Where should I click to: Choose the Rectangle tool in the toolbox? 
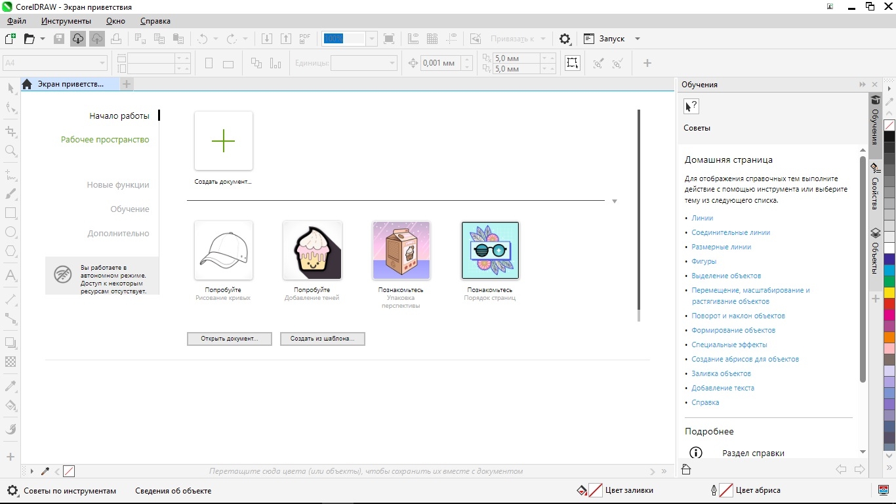pos(10,213)
